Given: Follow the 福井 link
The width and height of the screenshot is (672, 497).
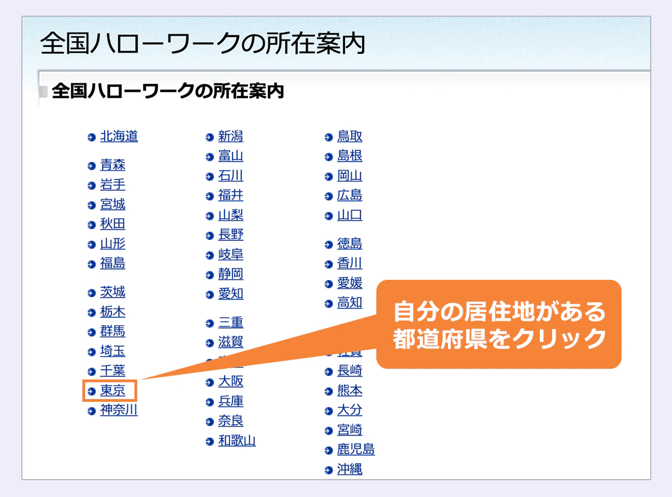Looking at the screenshot, I should coord(231,195).
